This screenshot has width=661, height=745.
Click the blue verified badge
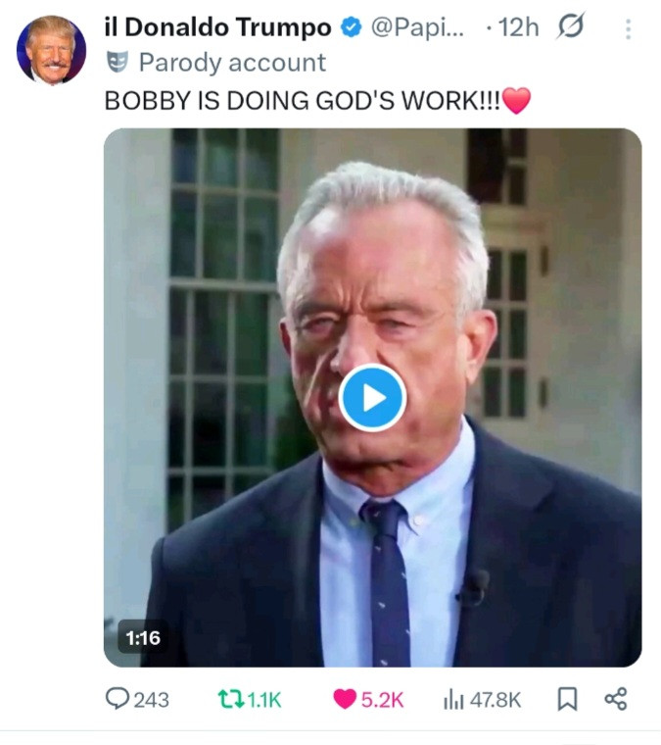(351, 28)
